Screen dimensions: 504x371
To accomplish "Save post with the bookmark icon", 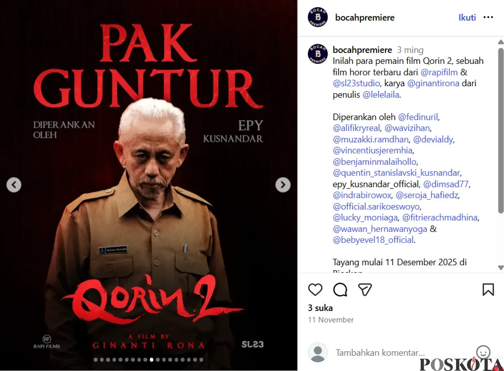I will [488, 289].
